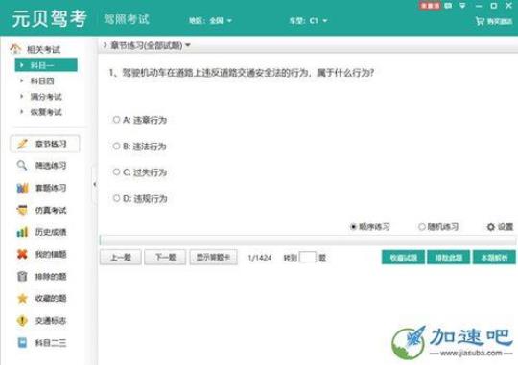The image size is (518, 365).
Task: Focus the 转到 question number input box
Action: tap(308, 257)
